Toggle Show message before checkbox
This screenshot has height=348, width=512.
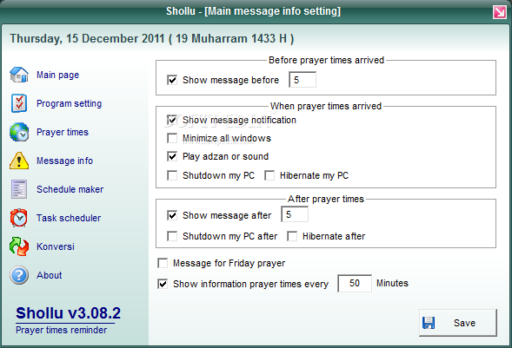[x=172, y=80]
